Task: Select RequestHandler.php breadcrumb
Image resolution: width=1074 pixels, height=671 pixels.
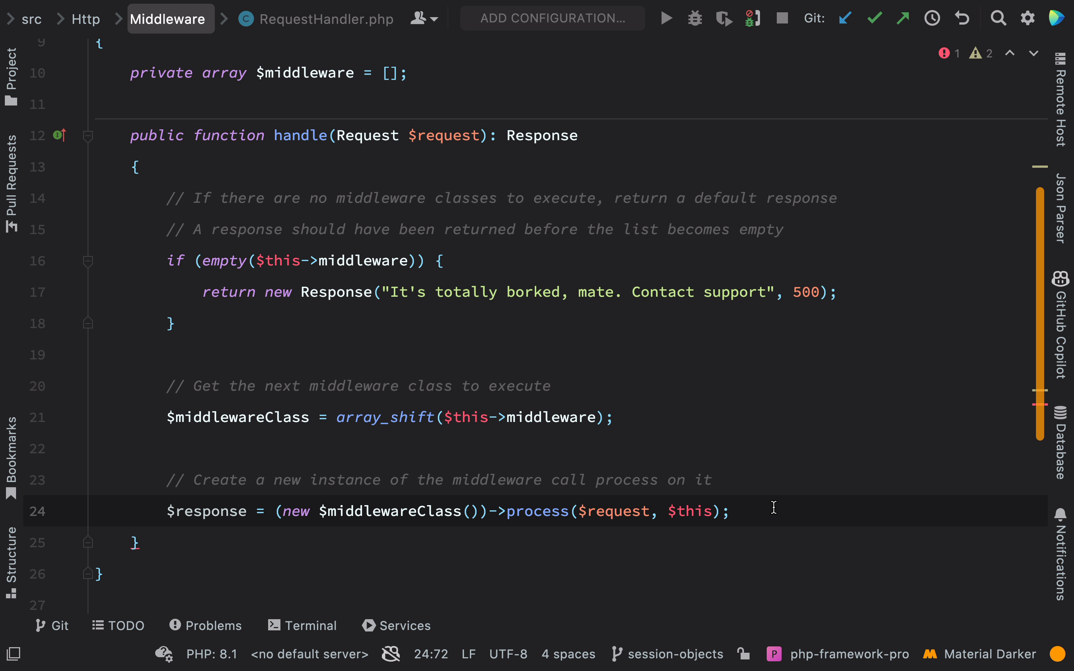Action: point(316,19)
